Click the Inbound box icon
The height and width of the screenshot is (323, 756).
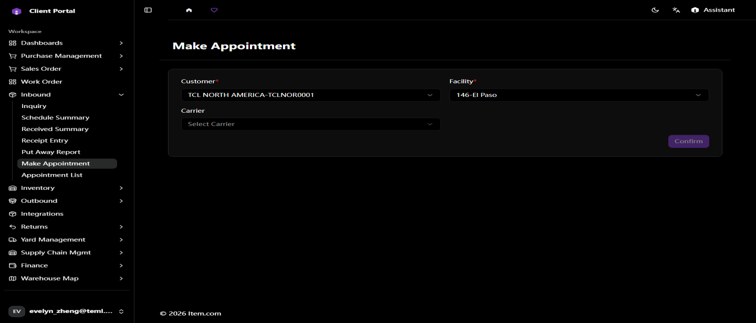point(13,95)
